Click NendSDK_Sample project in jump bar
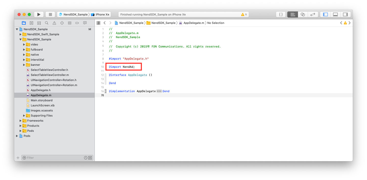This screenshot has width=367, height=180. pyautogui.click(x=129, y=23)
